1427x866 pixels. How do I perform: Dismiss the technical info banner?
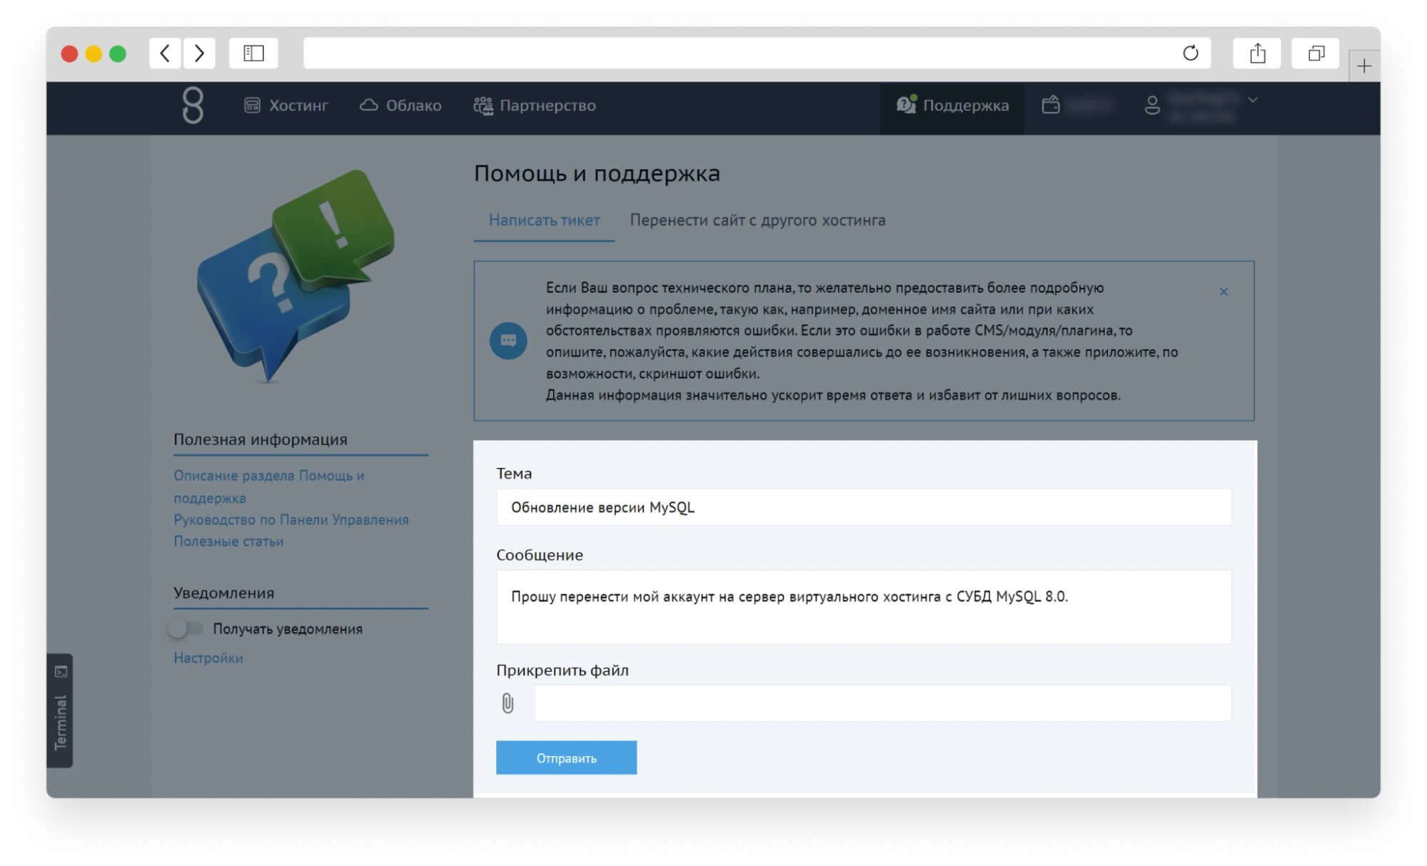click(1224, 291)
